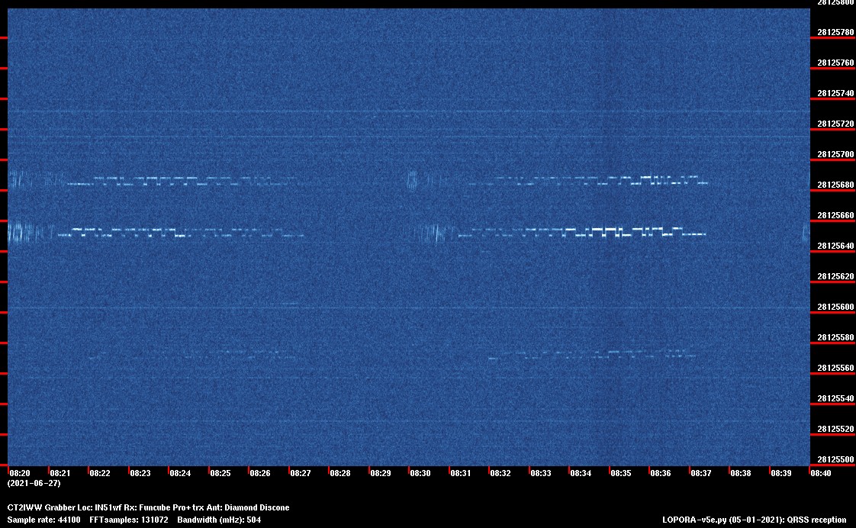This screenshot has height=528, width=856.
Task: Click the 28125740 frequency label
Action: 835,94
